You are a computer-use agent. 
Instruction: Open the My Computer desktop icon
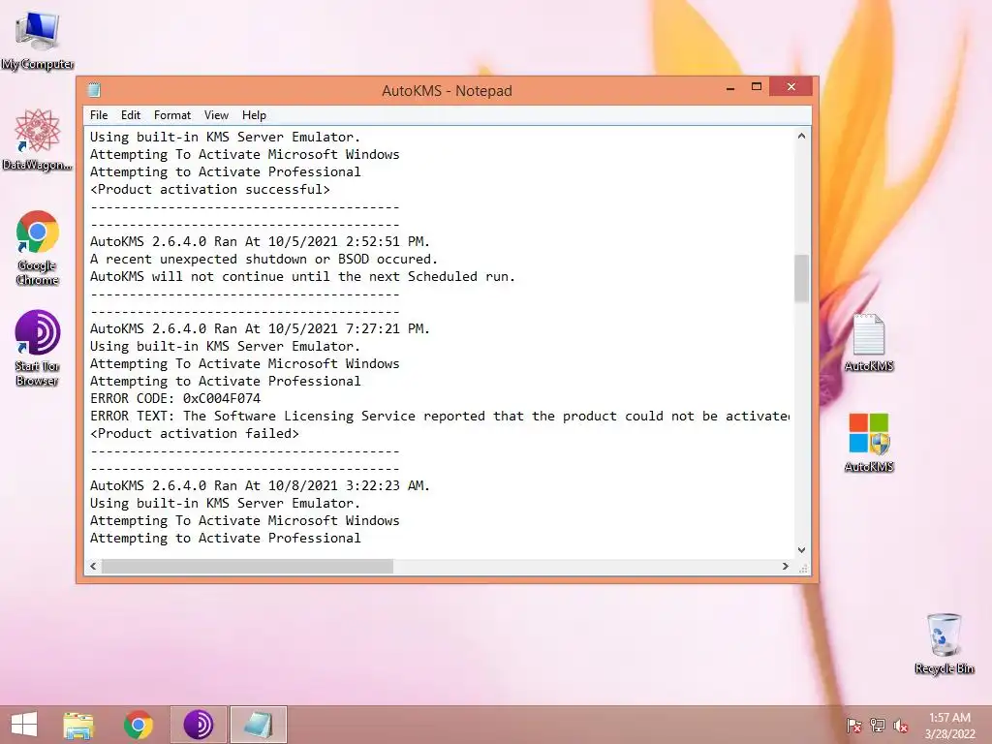pos(38,41)
